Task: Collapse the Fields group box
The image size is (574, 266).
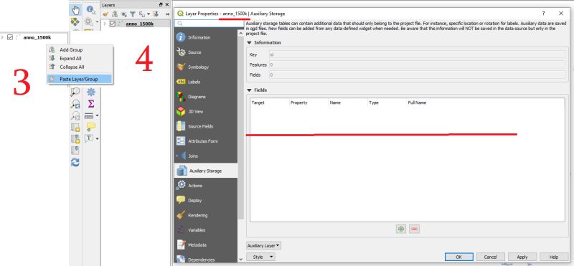Action: [x=249, y=90]
